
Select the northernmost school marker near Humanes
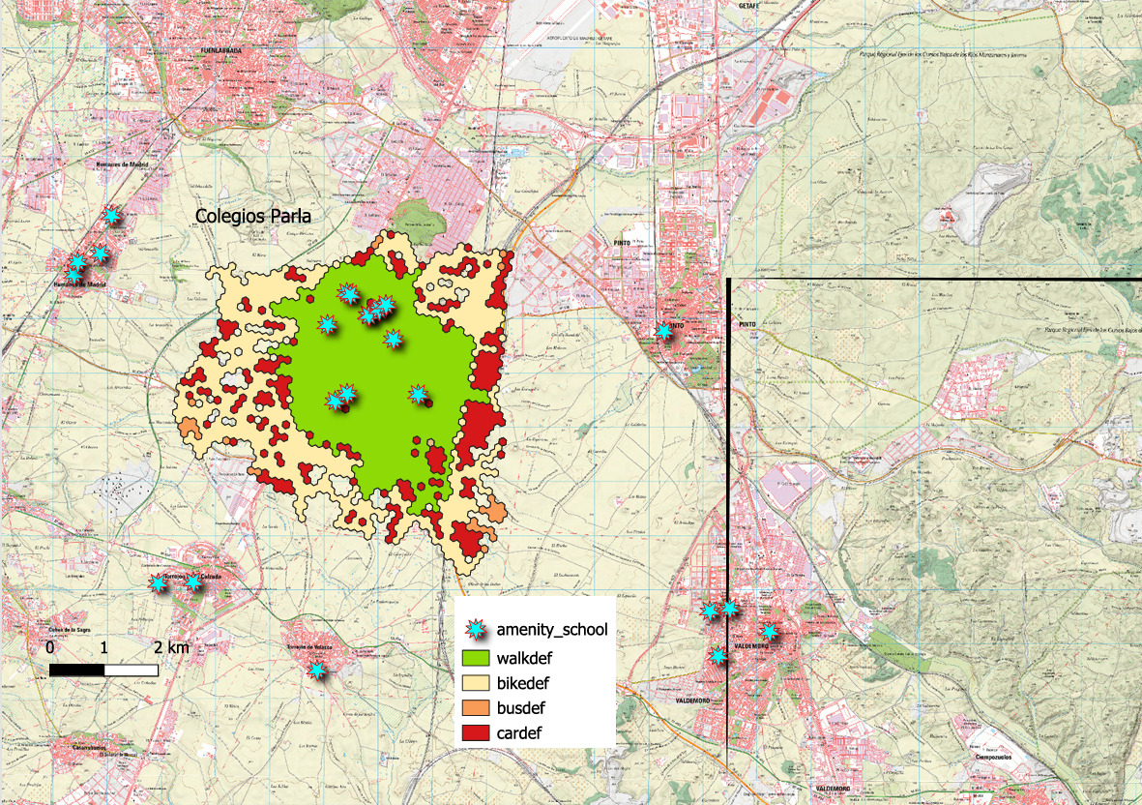(113, 216)
